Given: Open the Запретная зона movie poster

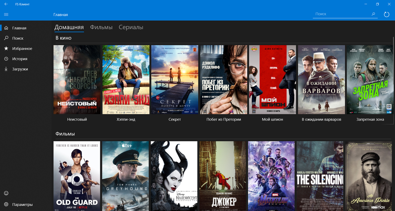Looking at the screenshot, I should tap(370, 80).
